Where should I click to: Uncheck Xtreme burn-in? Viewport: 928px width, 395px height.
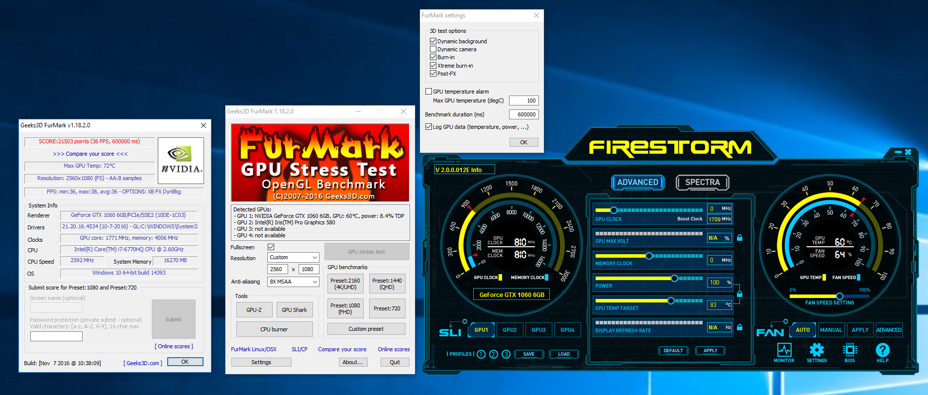point(433,66)
